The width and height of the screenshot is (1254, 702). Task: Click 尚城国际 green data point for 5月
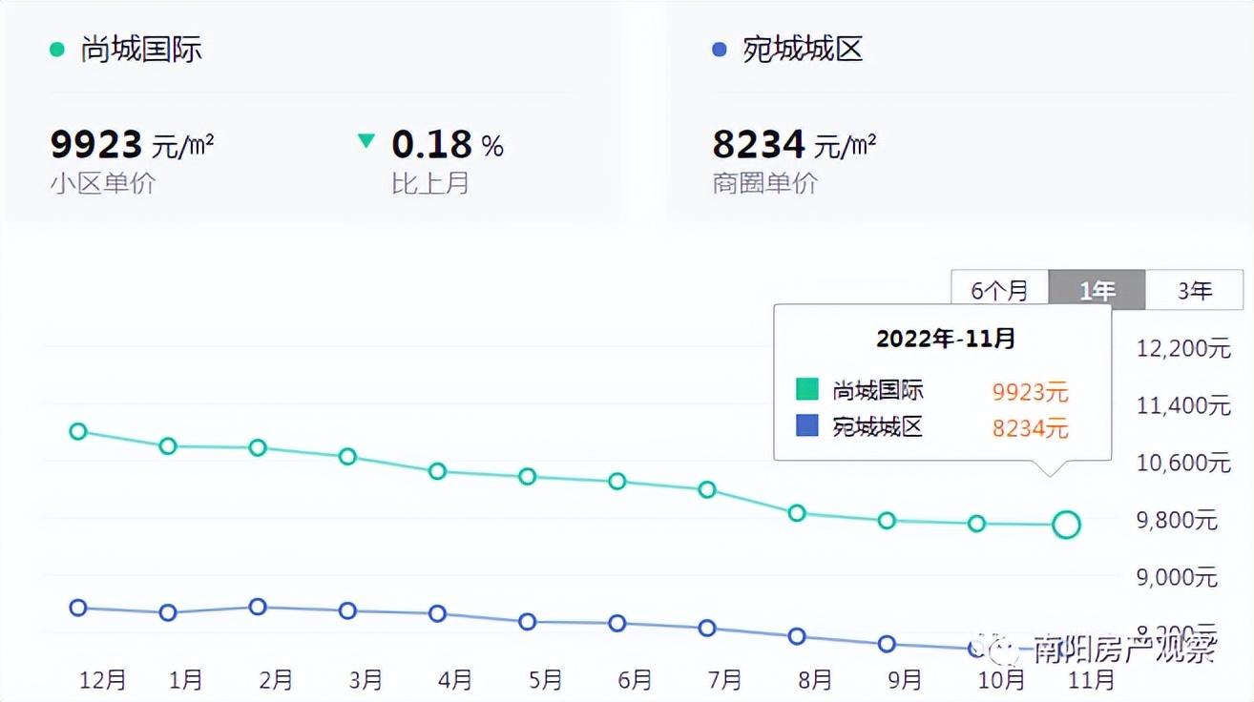pyautogui.click(x=527, y=476)
